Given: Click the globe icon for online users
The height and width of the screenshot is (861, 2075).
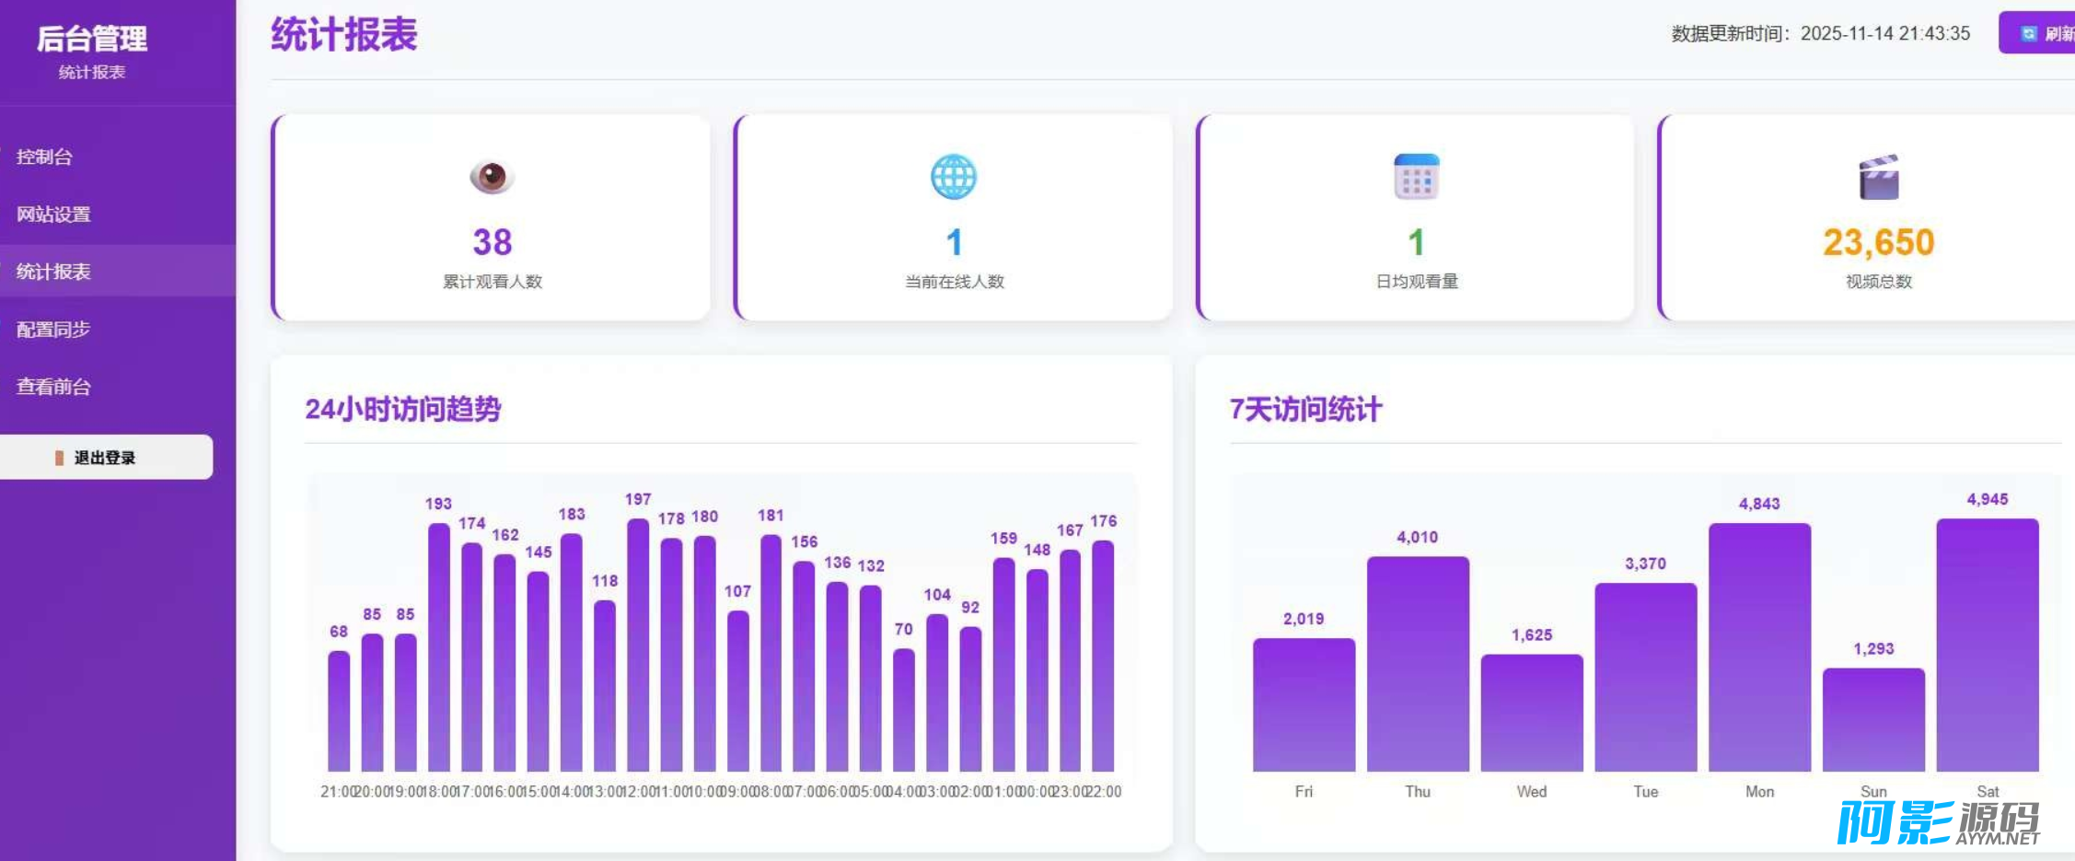Looking at the screenshot, I should tap(953, 176).
